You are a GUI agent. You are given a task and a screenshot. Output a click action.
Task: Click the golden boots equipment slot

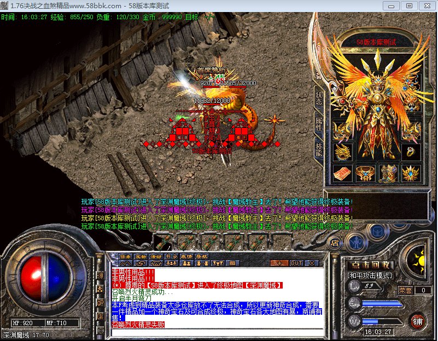point(388,173)
